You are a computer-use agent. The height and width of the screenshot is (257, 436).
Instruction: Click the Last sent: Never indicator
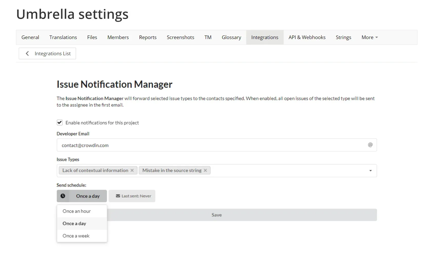pos(132,196)
